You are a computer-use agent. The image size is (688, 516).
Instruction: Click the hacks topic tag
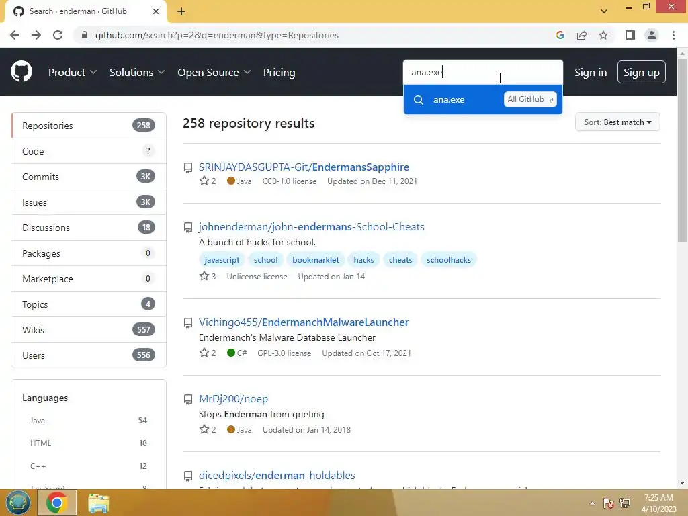coord(363,260)
